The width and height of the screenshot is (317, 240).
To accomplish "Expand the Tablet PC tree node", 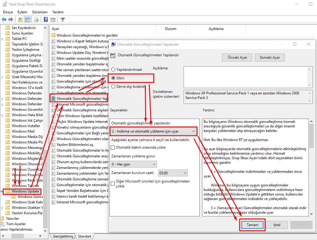I will (x=2, y=39).
